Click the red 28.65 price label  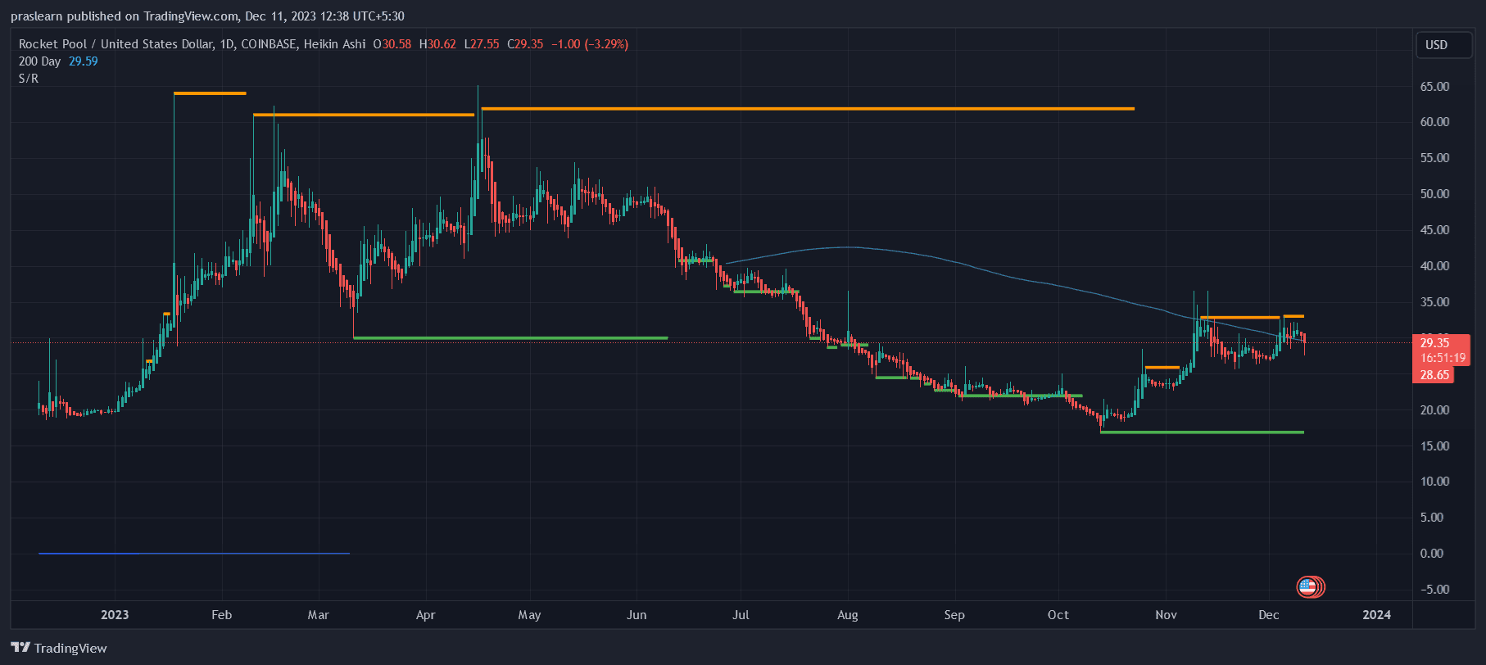[1434, 375]
